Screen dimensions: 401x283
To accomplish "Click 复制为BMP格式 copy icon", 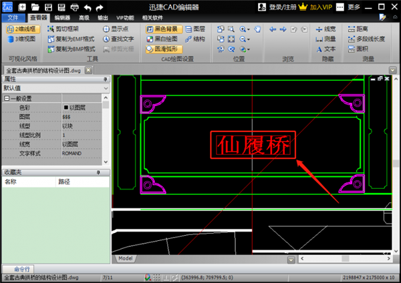I will click(x=51, y=49).
